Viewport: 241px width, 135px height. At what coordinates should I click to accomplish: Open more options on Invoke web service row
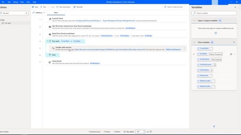point(184,48)
